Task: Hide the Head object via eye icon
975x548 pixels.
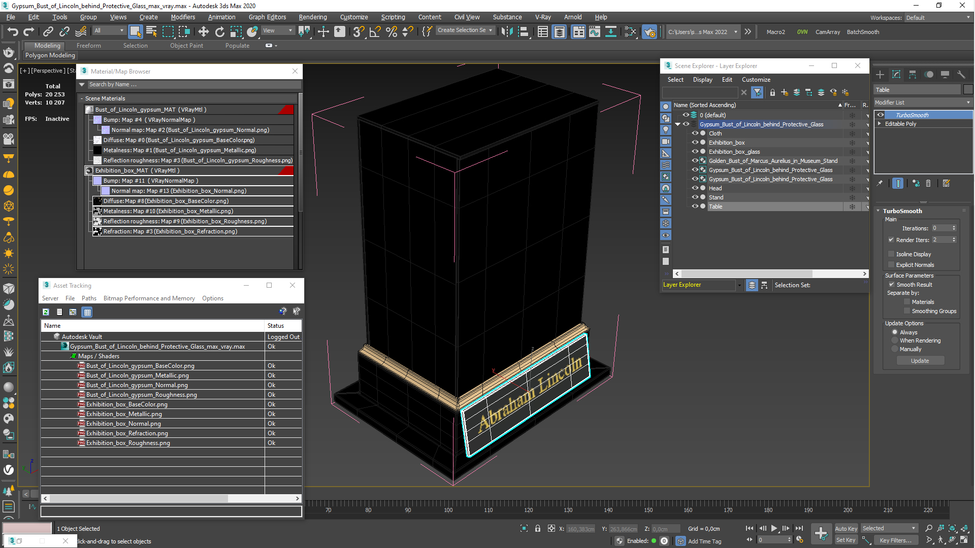Action: coord(695,188)
